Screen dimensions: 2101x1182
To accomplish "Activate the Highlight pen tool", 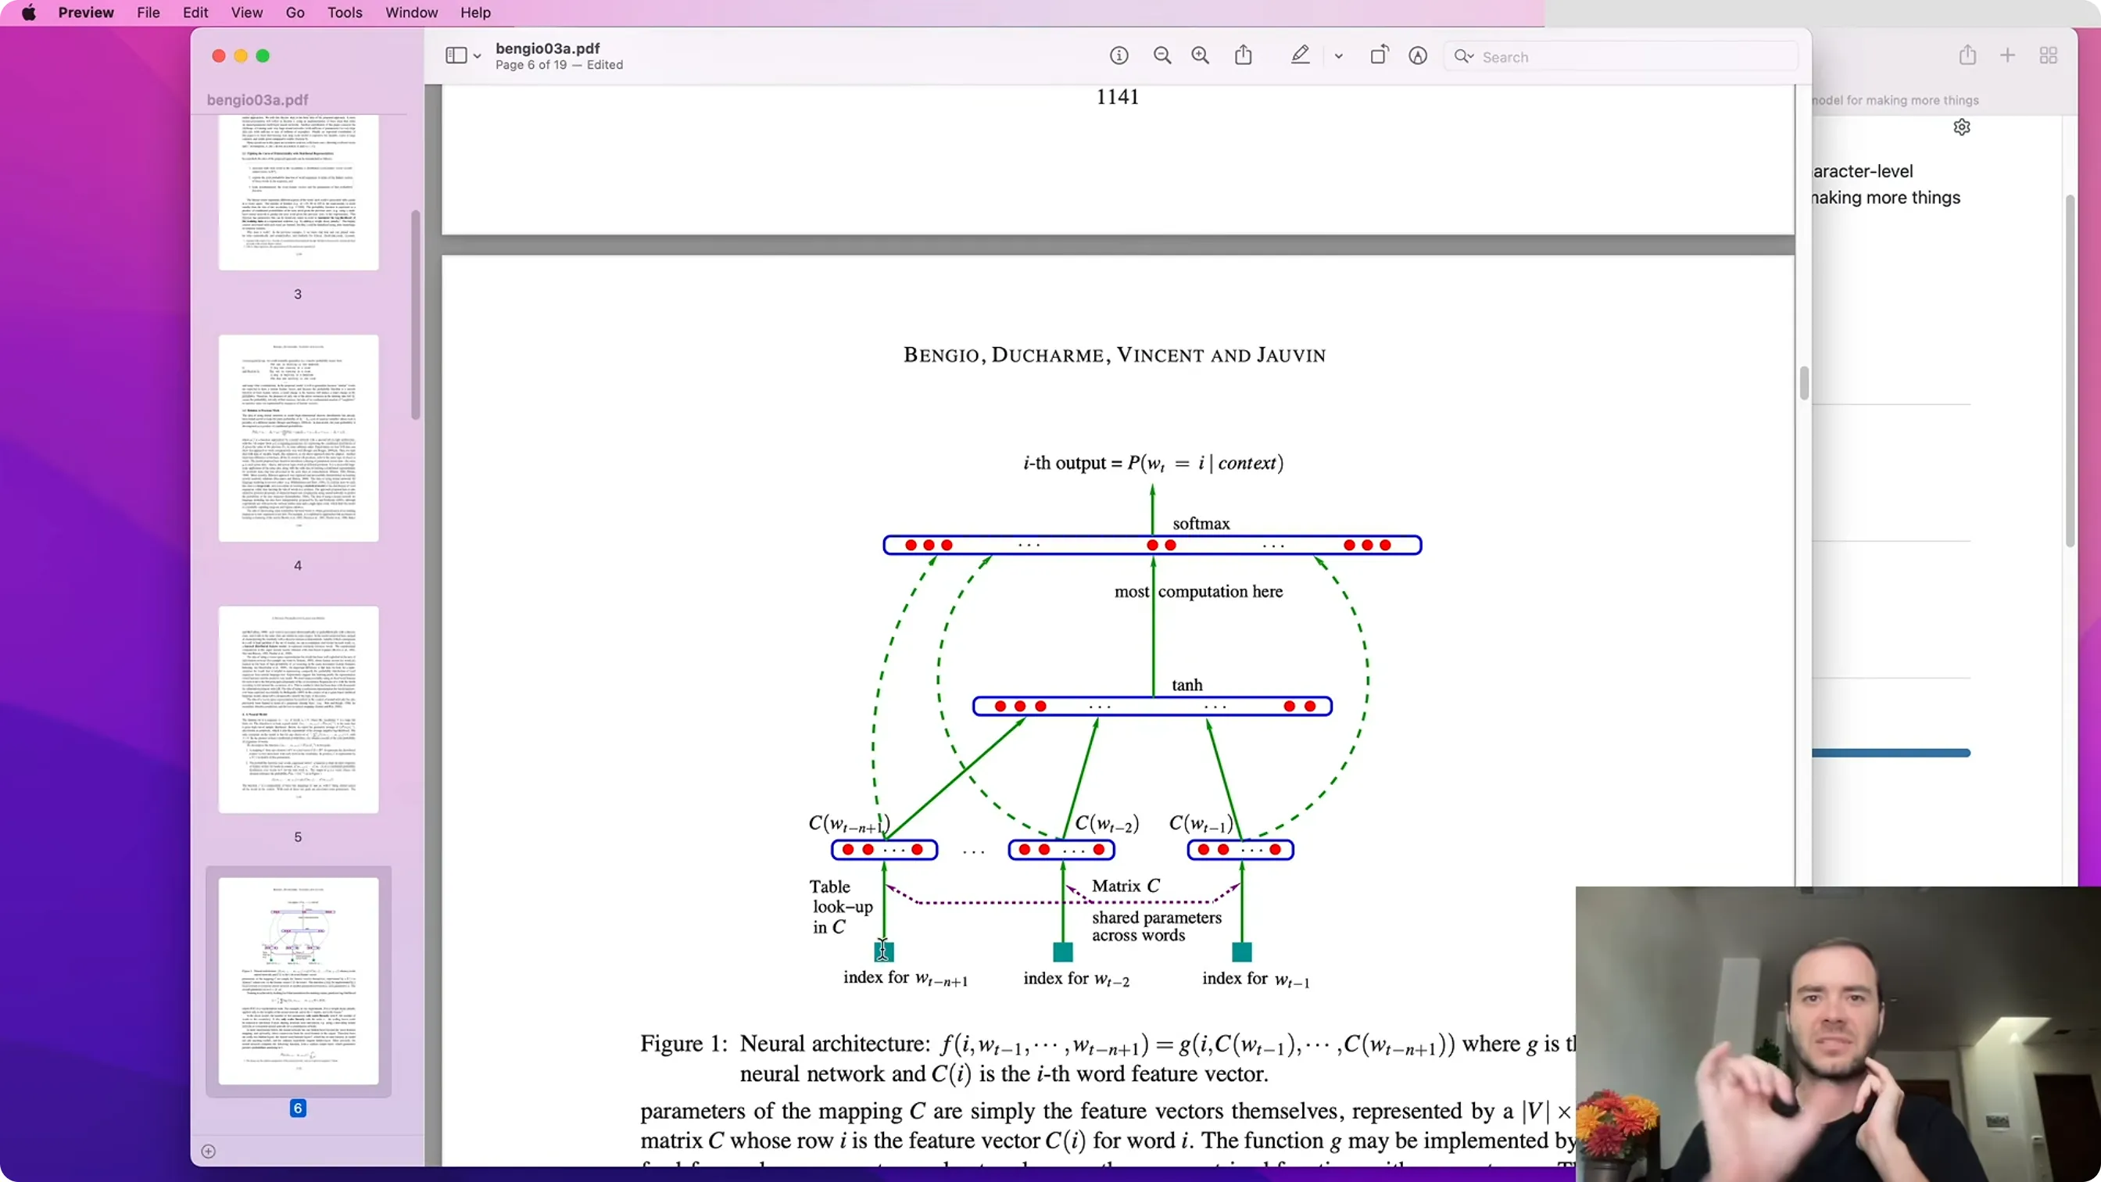I will [1300, 55].
